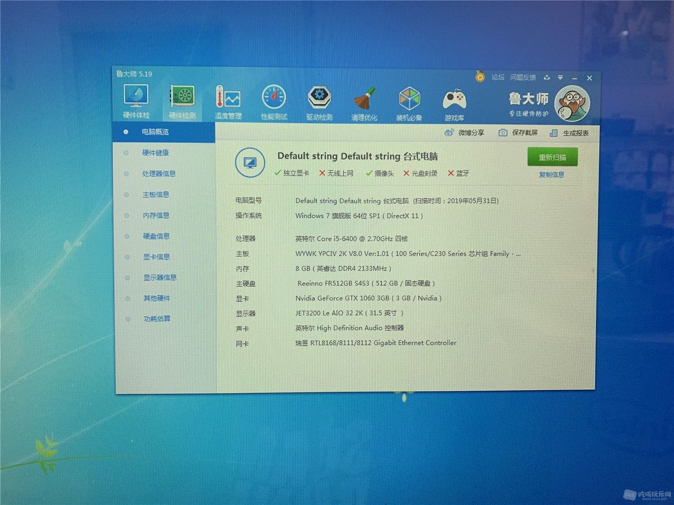Open the 性能测试 performance test icon
This screenshot has width=674, height=505.
[x=274, y=103]
